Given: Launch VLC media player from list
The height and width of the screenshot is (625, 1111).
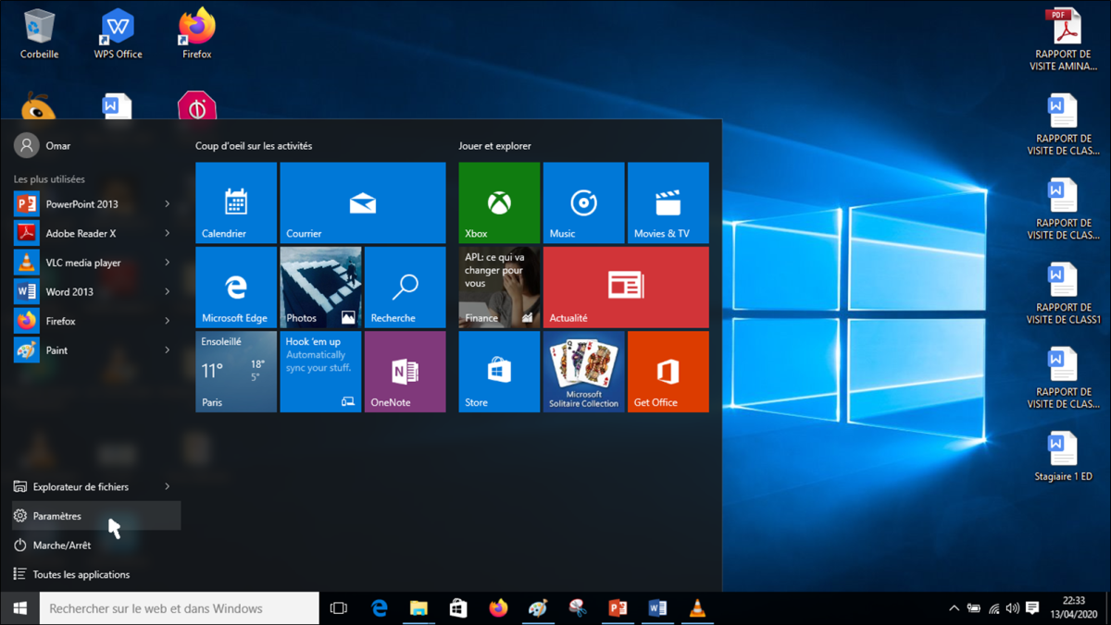Looking at the screenshot, I should [x=95, y=263].
